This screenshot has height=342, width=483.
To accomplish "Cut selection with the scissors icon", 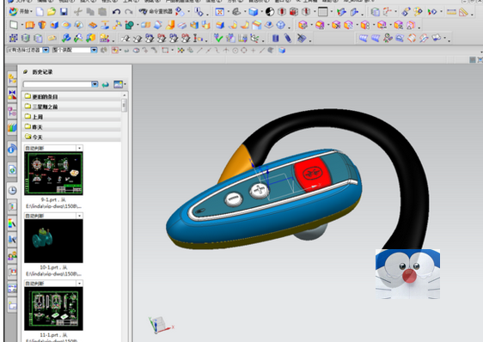I will pos(78,12).
